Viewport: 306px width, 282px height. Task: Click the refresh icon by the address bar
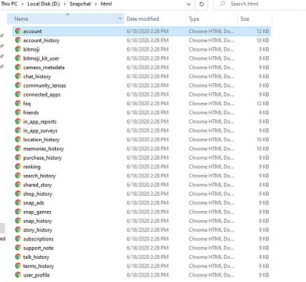click(201, 4)
